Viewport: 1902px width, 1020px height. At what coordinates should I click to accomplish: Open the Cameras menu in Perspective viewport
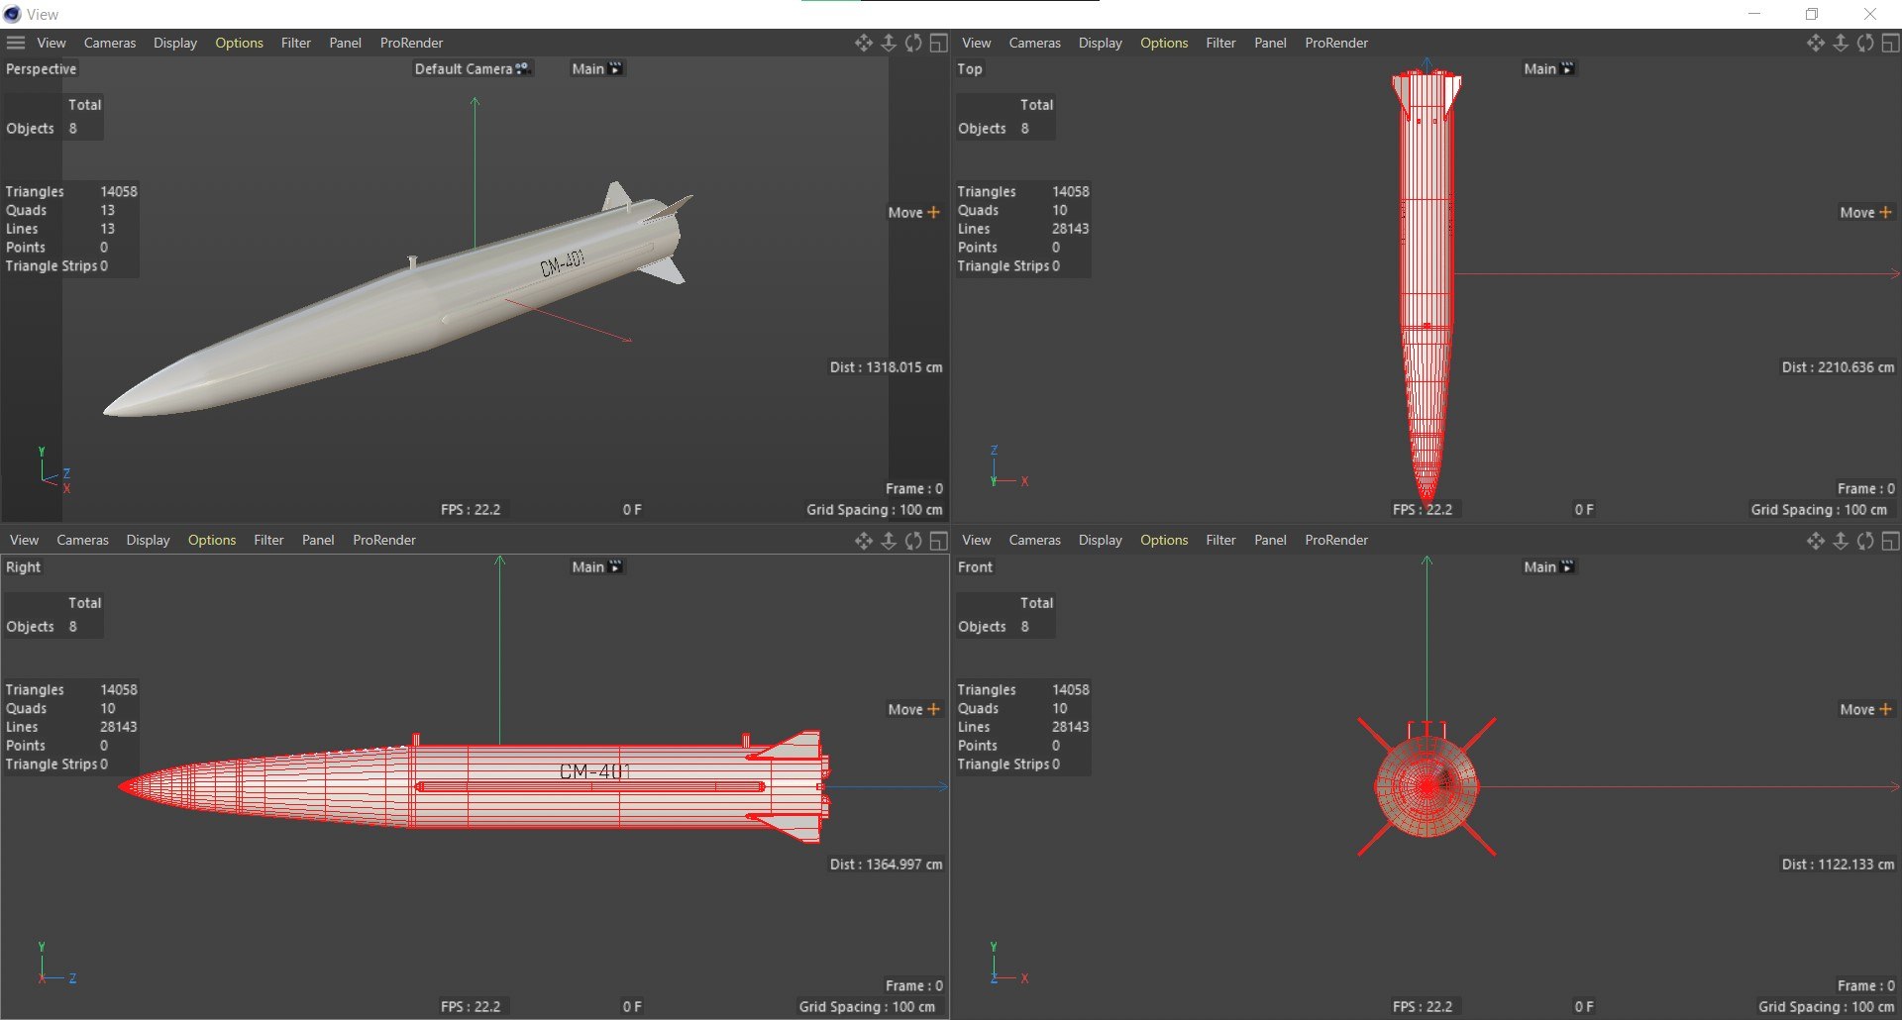tap(110, 43)
